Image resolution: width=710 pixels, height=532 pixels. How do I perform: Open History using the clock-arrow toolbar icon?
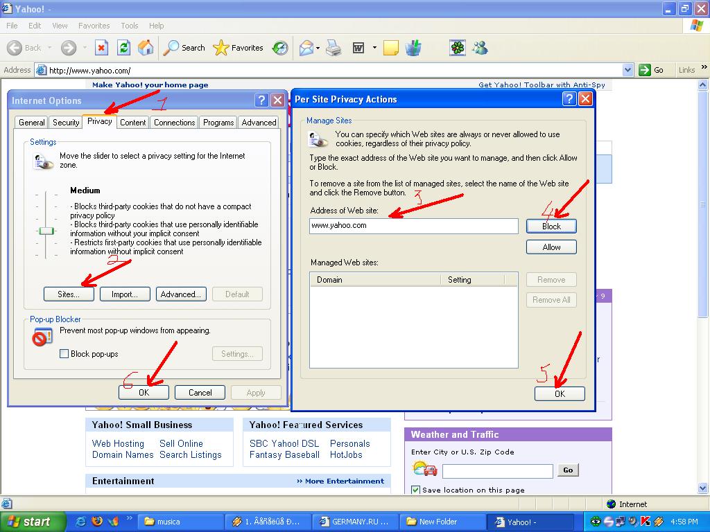pos(280,48)
